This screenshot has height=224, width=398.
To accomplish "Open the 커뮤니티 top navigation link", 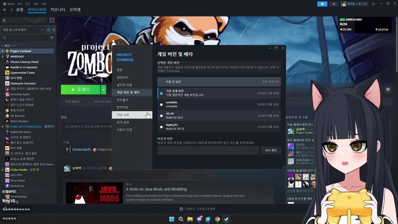I will pos(58,10).
